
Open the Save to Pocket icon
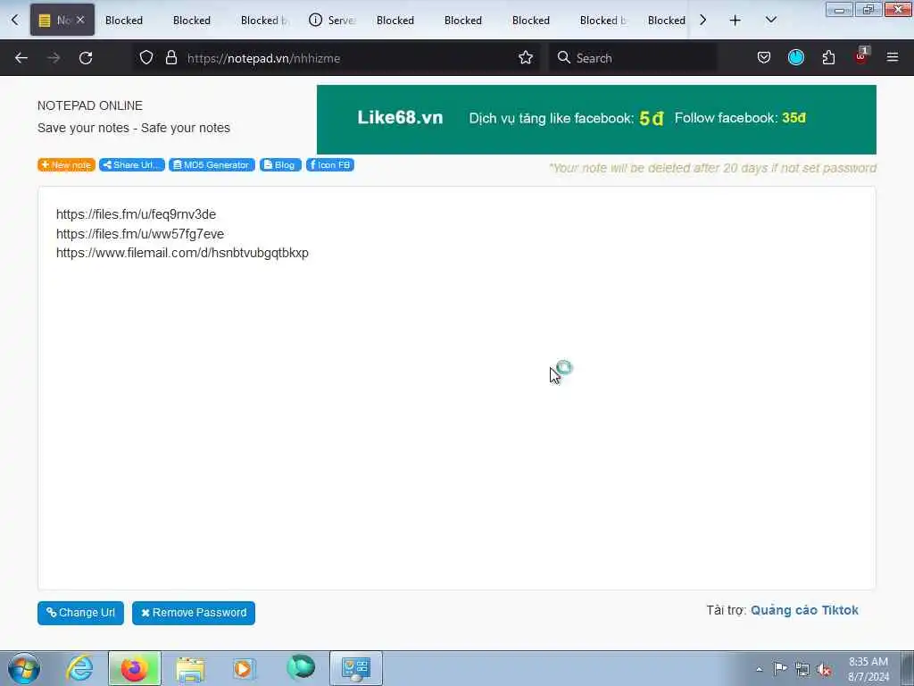(764, 58)
